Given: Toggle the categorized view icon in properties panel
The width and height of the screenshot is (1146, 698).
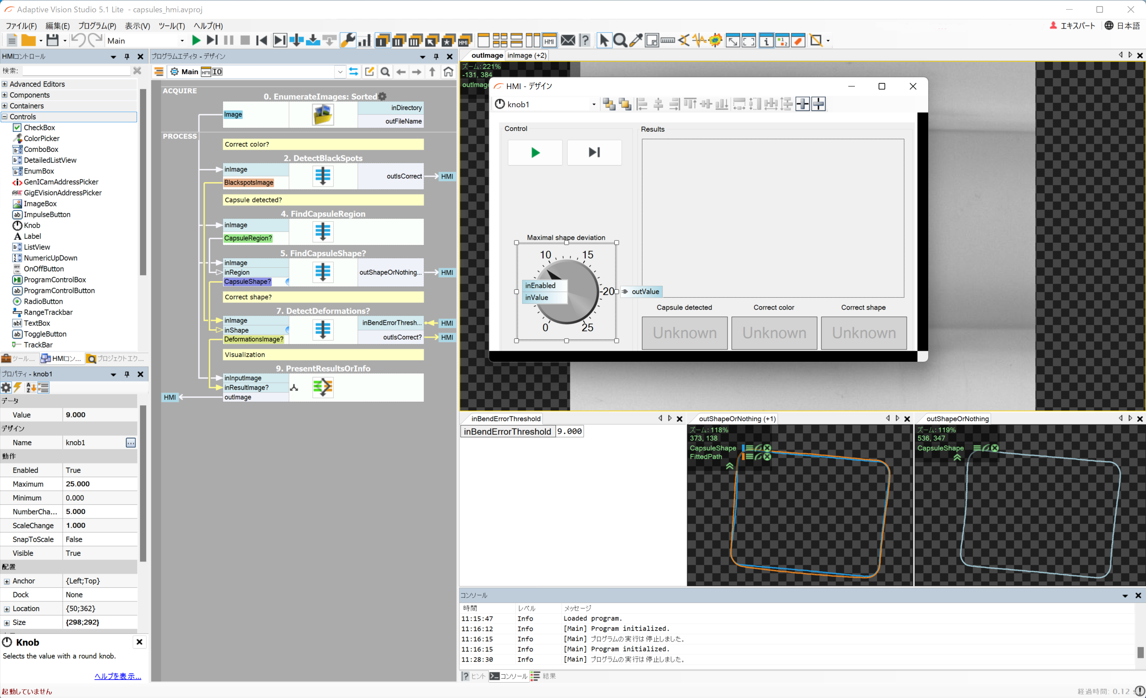Looking at the screenshot, I should (x=44, y=387).
